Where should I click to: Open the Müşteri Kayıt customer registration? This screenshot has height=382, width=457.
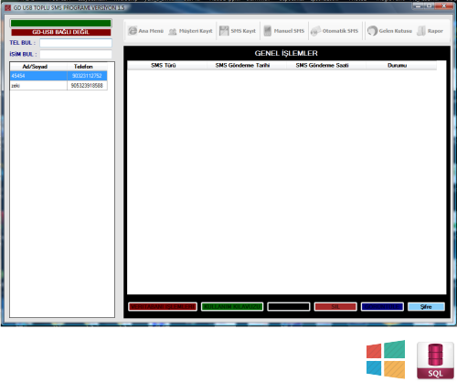click(190, 31)
